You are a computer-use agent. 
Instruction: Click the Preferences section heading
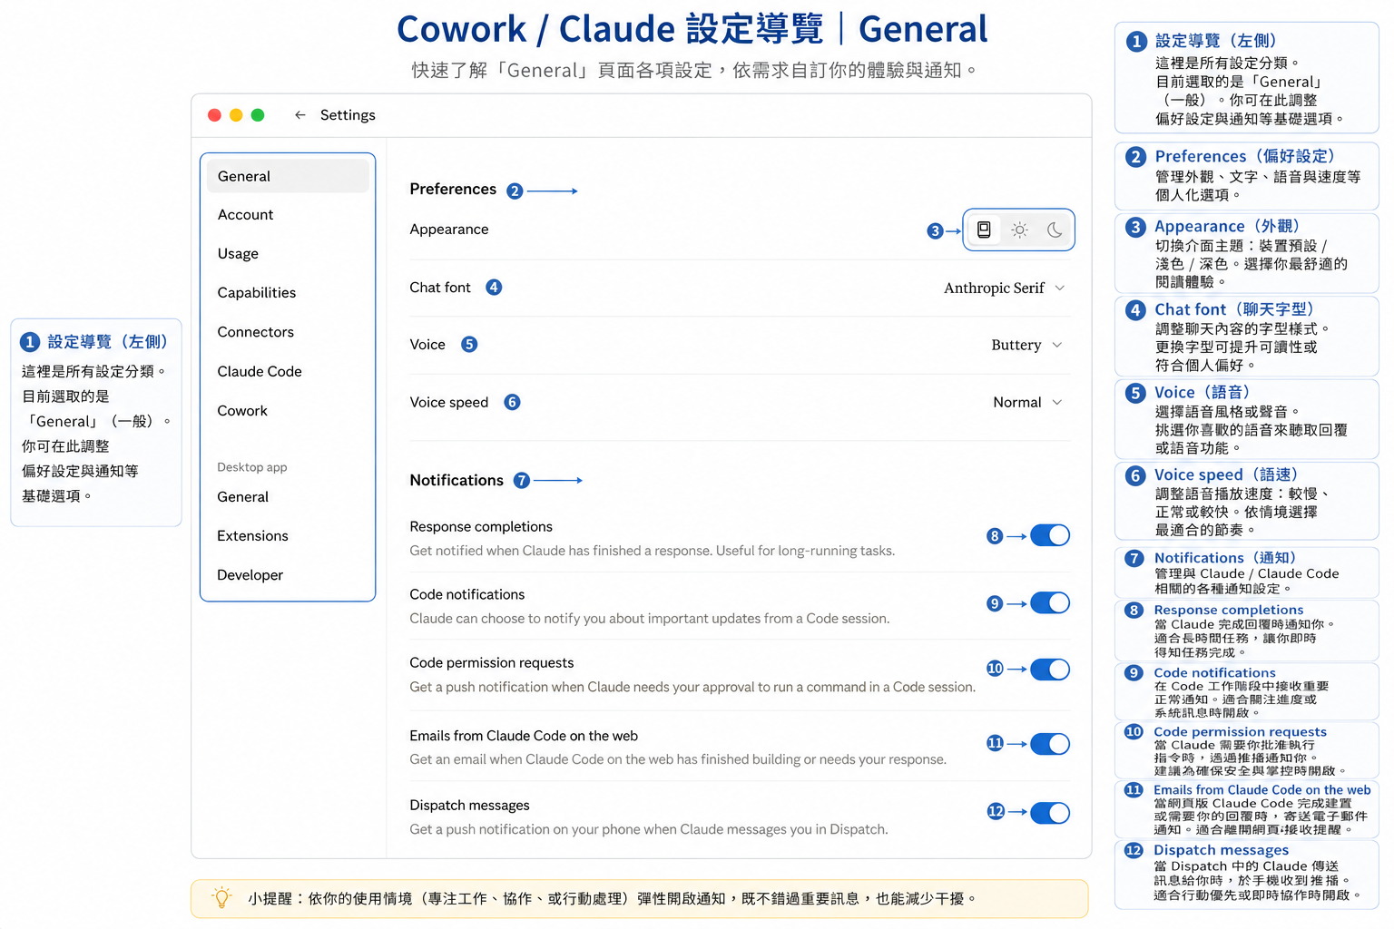pos(453,189)
